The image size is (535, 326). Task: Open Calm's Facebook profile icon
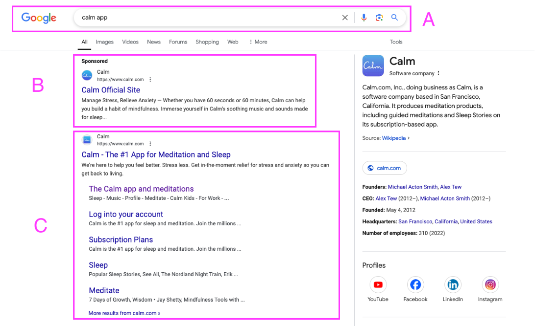click(x=415, y=284)
